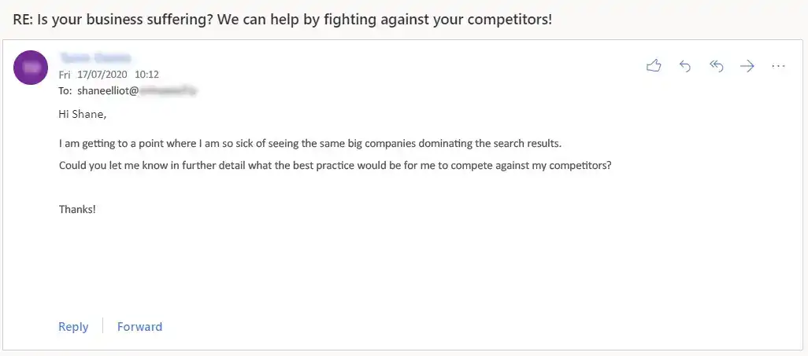This screenshot has height=356, width=808.
Task: Click the blurred recipient email domain
Action: point(169,91)
